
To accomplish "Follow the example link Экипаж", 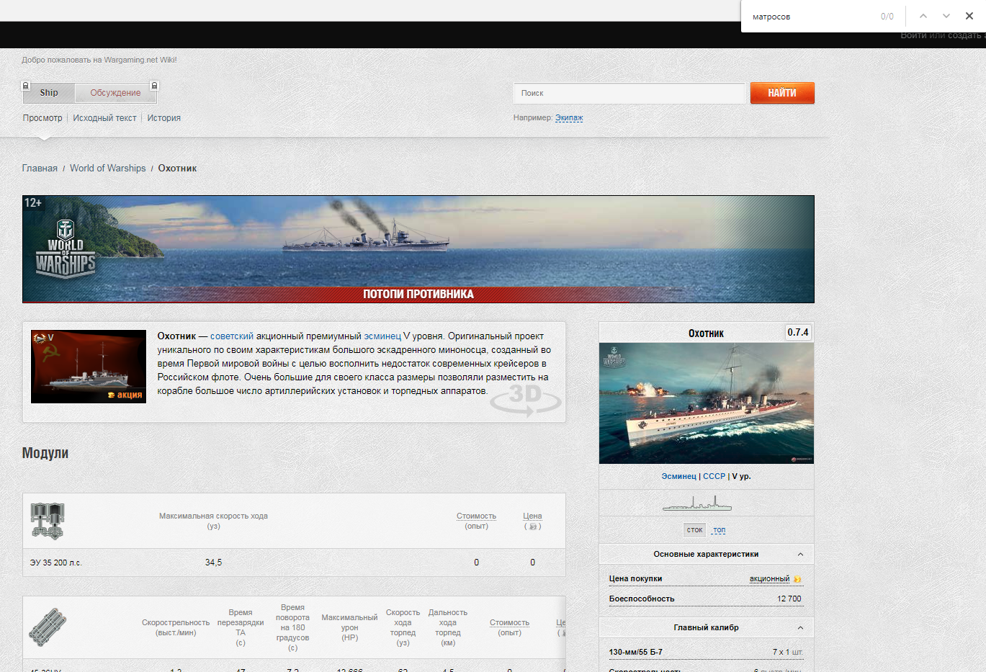I will pos(569,117).
